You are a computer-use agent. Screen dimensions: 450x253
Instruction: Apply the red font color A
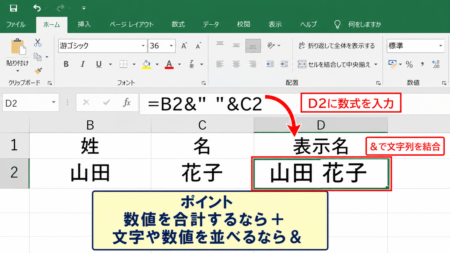169,65
